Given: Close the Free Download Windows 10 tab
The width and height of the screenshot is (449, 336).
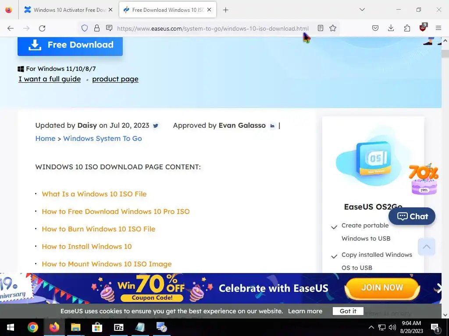Looking at the screenshot, I should 209,10.
